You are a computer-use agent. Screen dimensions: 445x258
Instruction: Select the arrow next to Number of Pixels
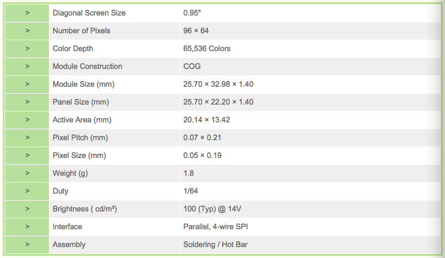click(x=27, y=30)
